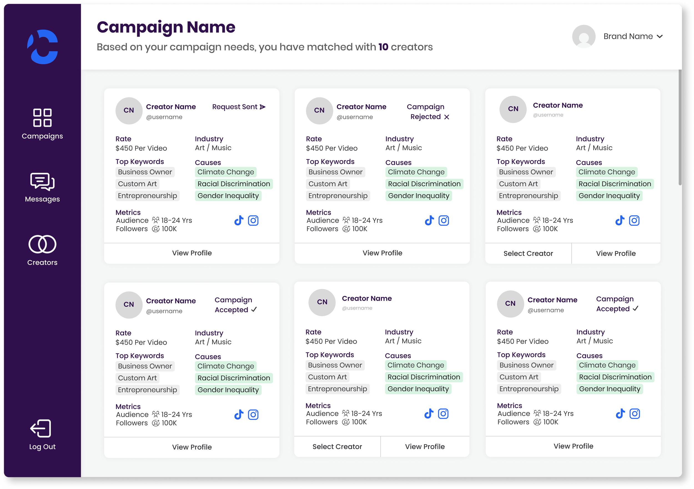
Task: Go to the Creators circles icon
Action: [x=42, y=244]
